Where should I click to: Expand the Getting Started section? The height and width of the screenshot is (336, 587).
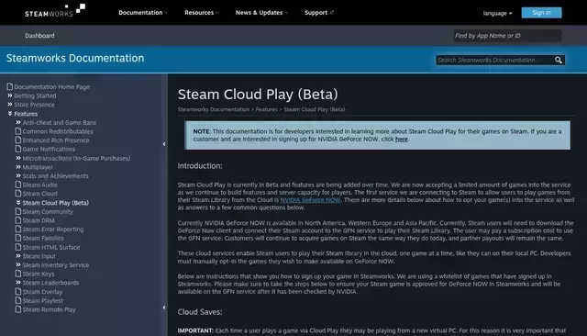tap(10, 95)
